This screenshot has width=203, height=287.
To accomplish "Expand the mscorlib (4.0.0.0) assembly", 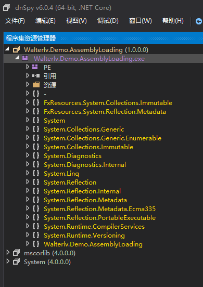I will tap(8, 253).
